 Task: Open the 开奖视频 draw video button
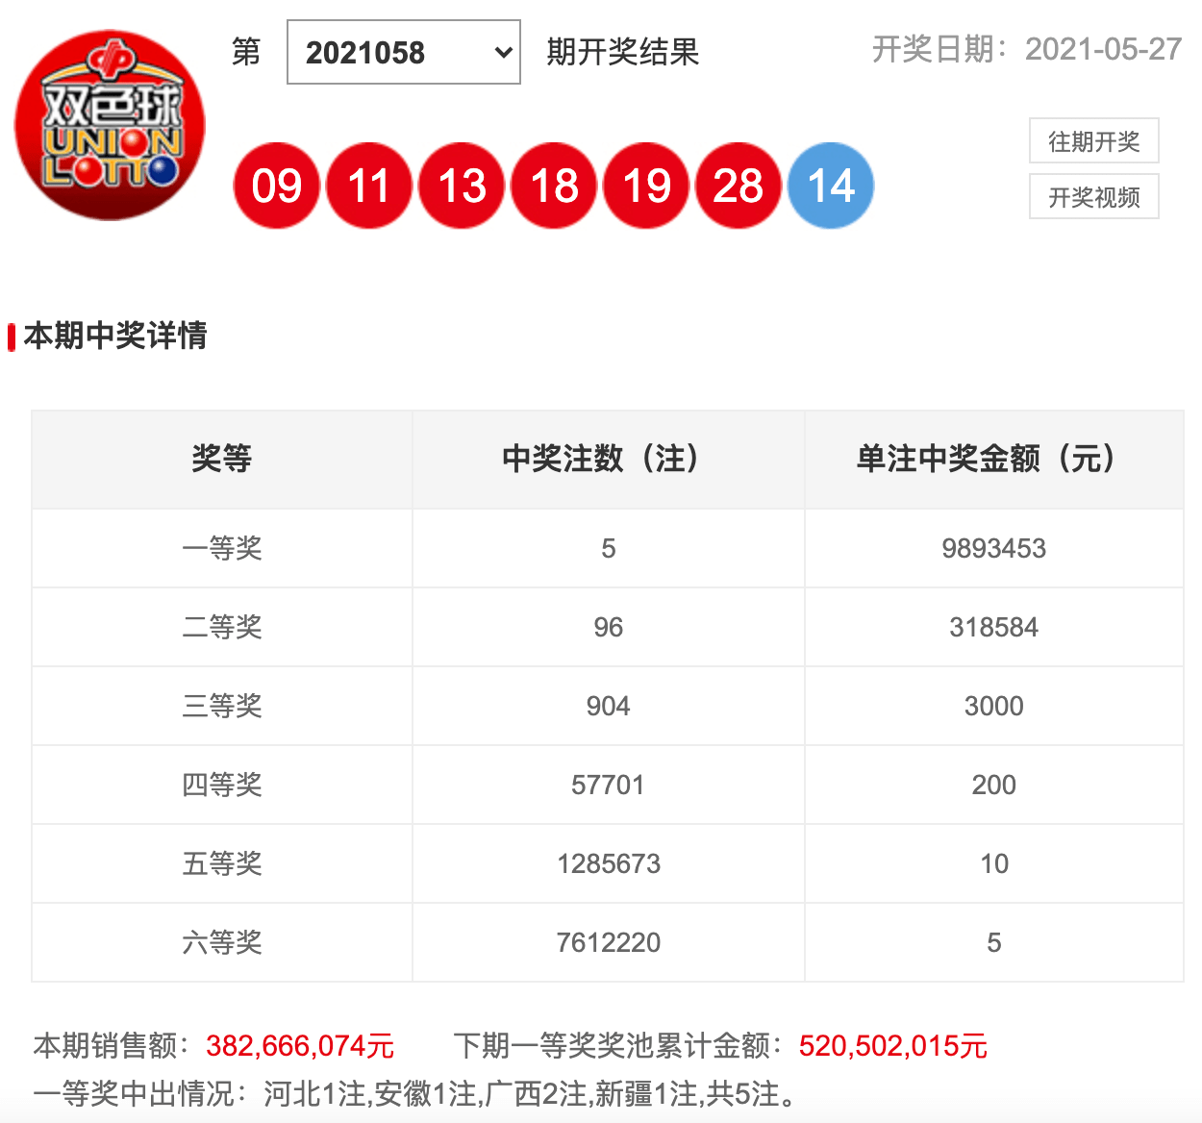1094,197
